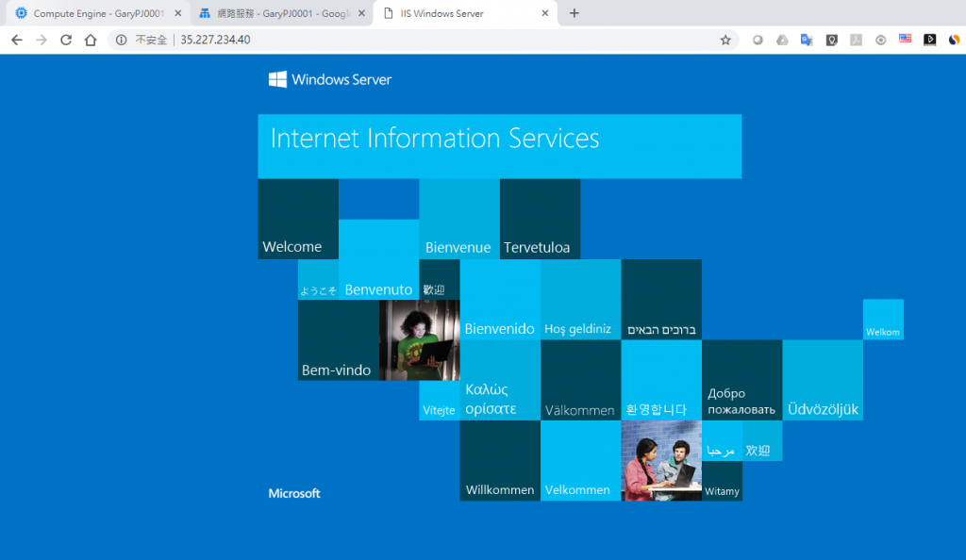Screen dimensions: 966x560
Task: Click the photo of woman with laptop
Action: pos(420,340)
